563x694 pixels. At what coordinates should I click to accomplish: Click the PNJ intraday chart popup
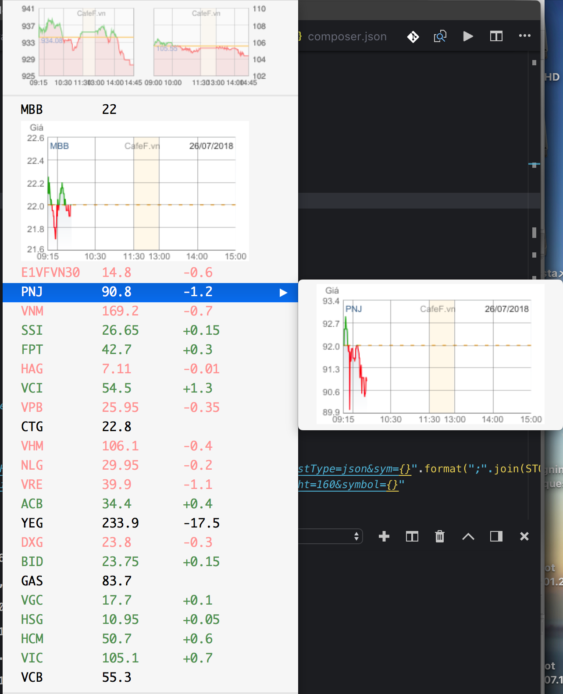[430, 354]
